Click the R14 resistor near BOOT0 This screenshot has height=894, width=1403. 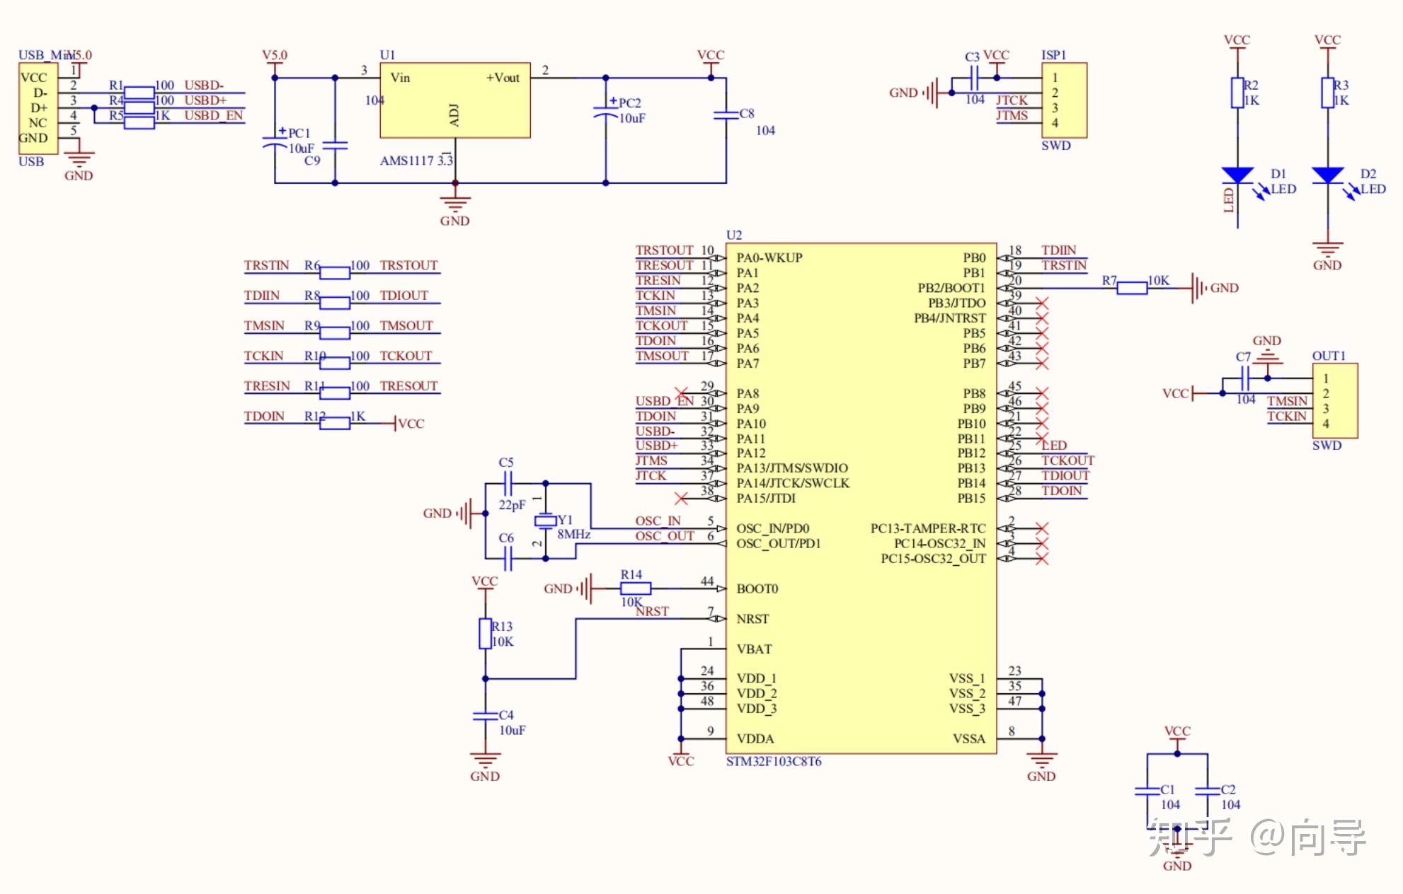(x=635, y=588)
